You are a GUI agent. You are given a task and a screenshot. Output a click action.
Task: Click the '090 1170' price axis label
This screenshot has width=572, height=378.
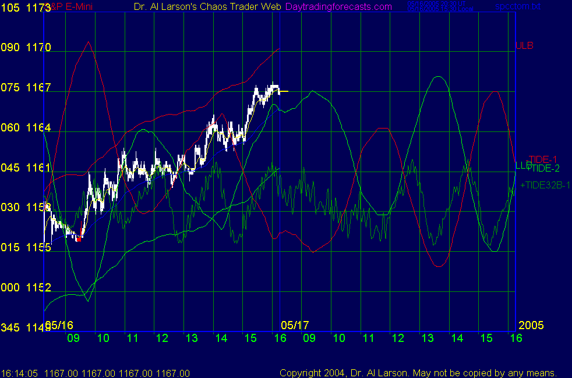click(x=26, y=47)
